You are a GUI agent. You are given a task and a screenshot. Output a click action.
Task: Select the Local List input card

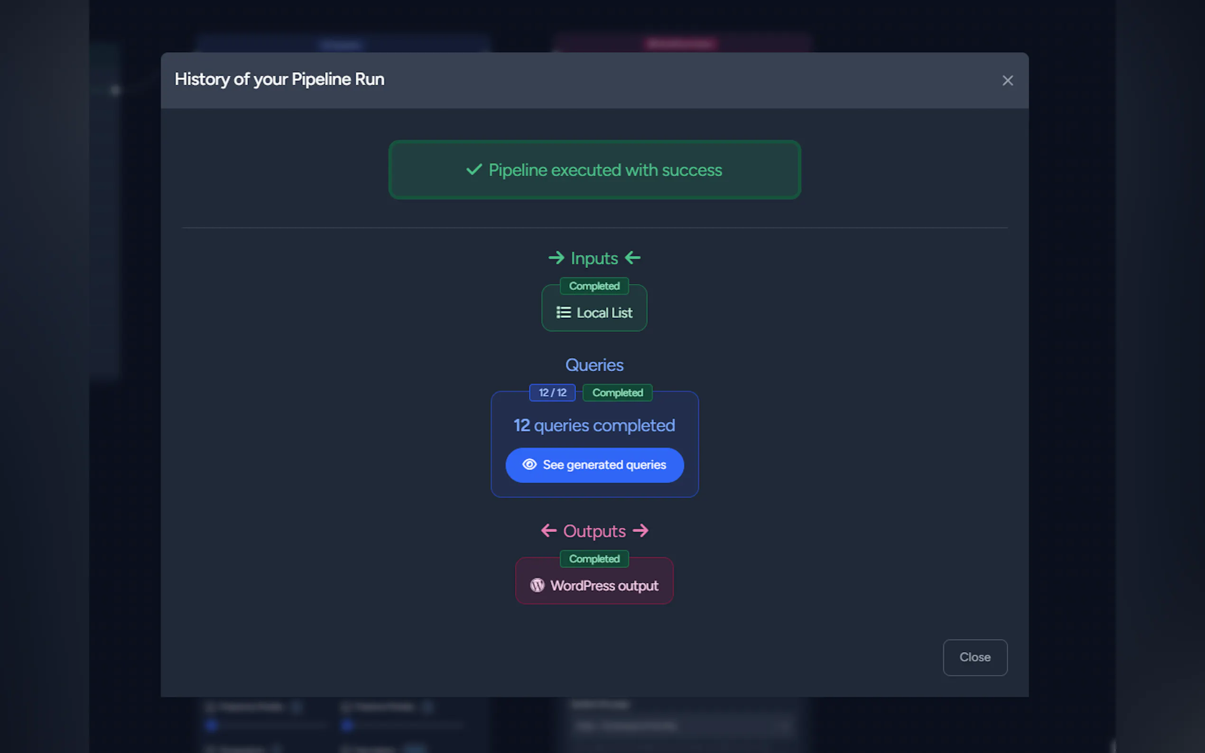(x=594, y=314)
